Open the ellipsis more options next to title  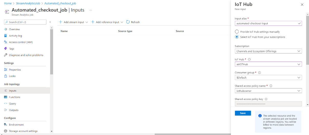[x=91, y=10]
